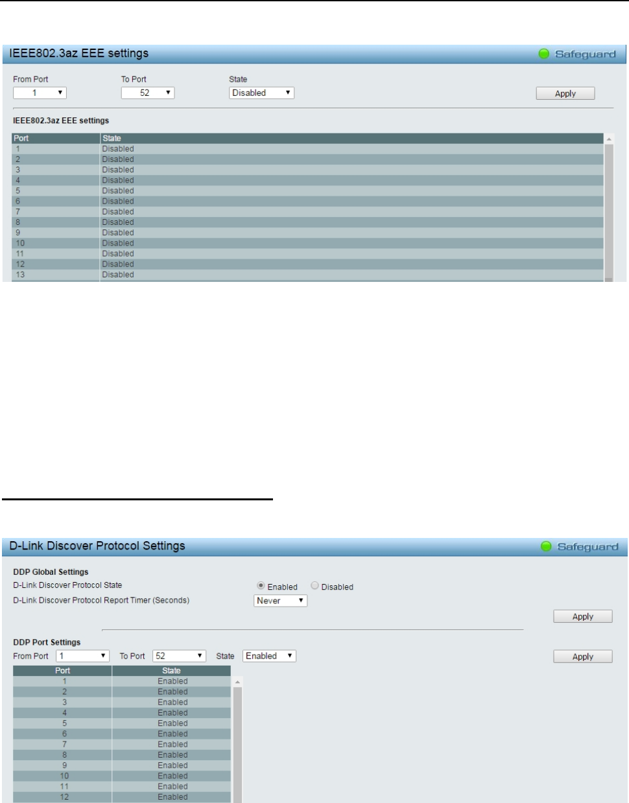Open the To Port dropdown showing 52 in EEE settings
This screenshot has height=803, width=629.
(x=148, y=93)
